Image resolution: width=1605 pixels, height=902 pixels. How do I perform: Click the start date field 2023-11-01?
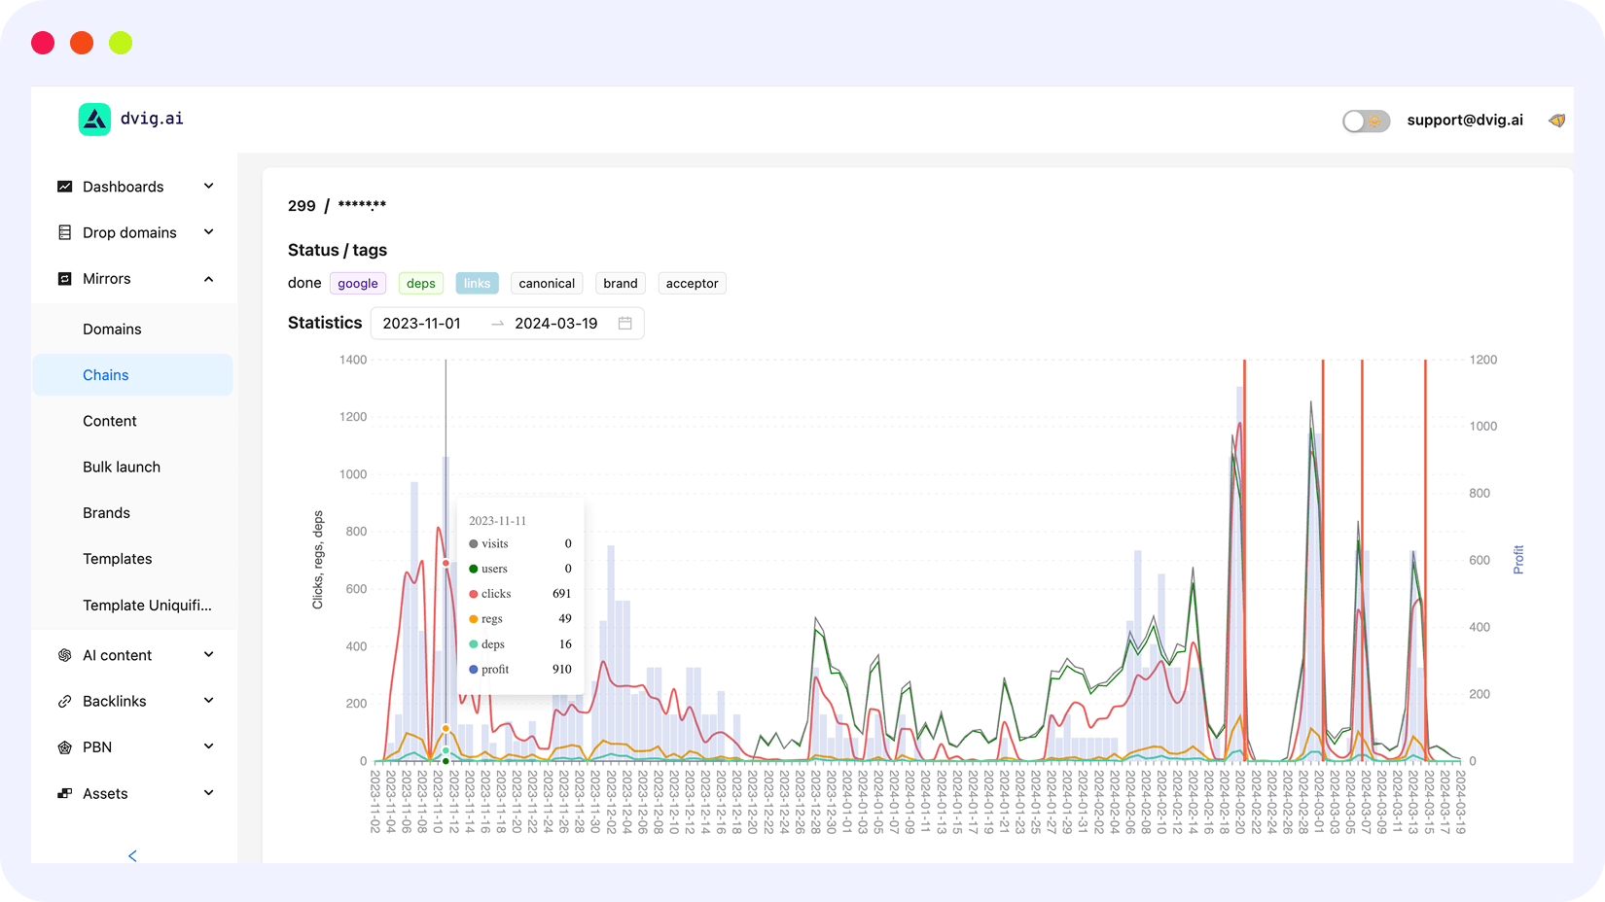coord(422,324)
